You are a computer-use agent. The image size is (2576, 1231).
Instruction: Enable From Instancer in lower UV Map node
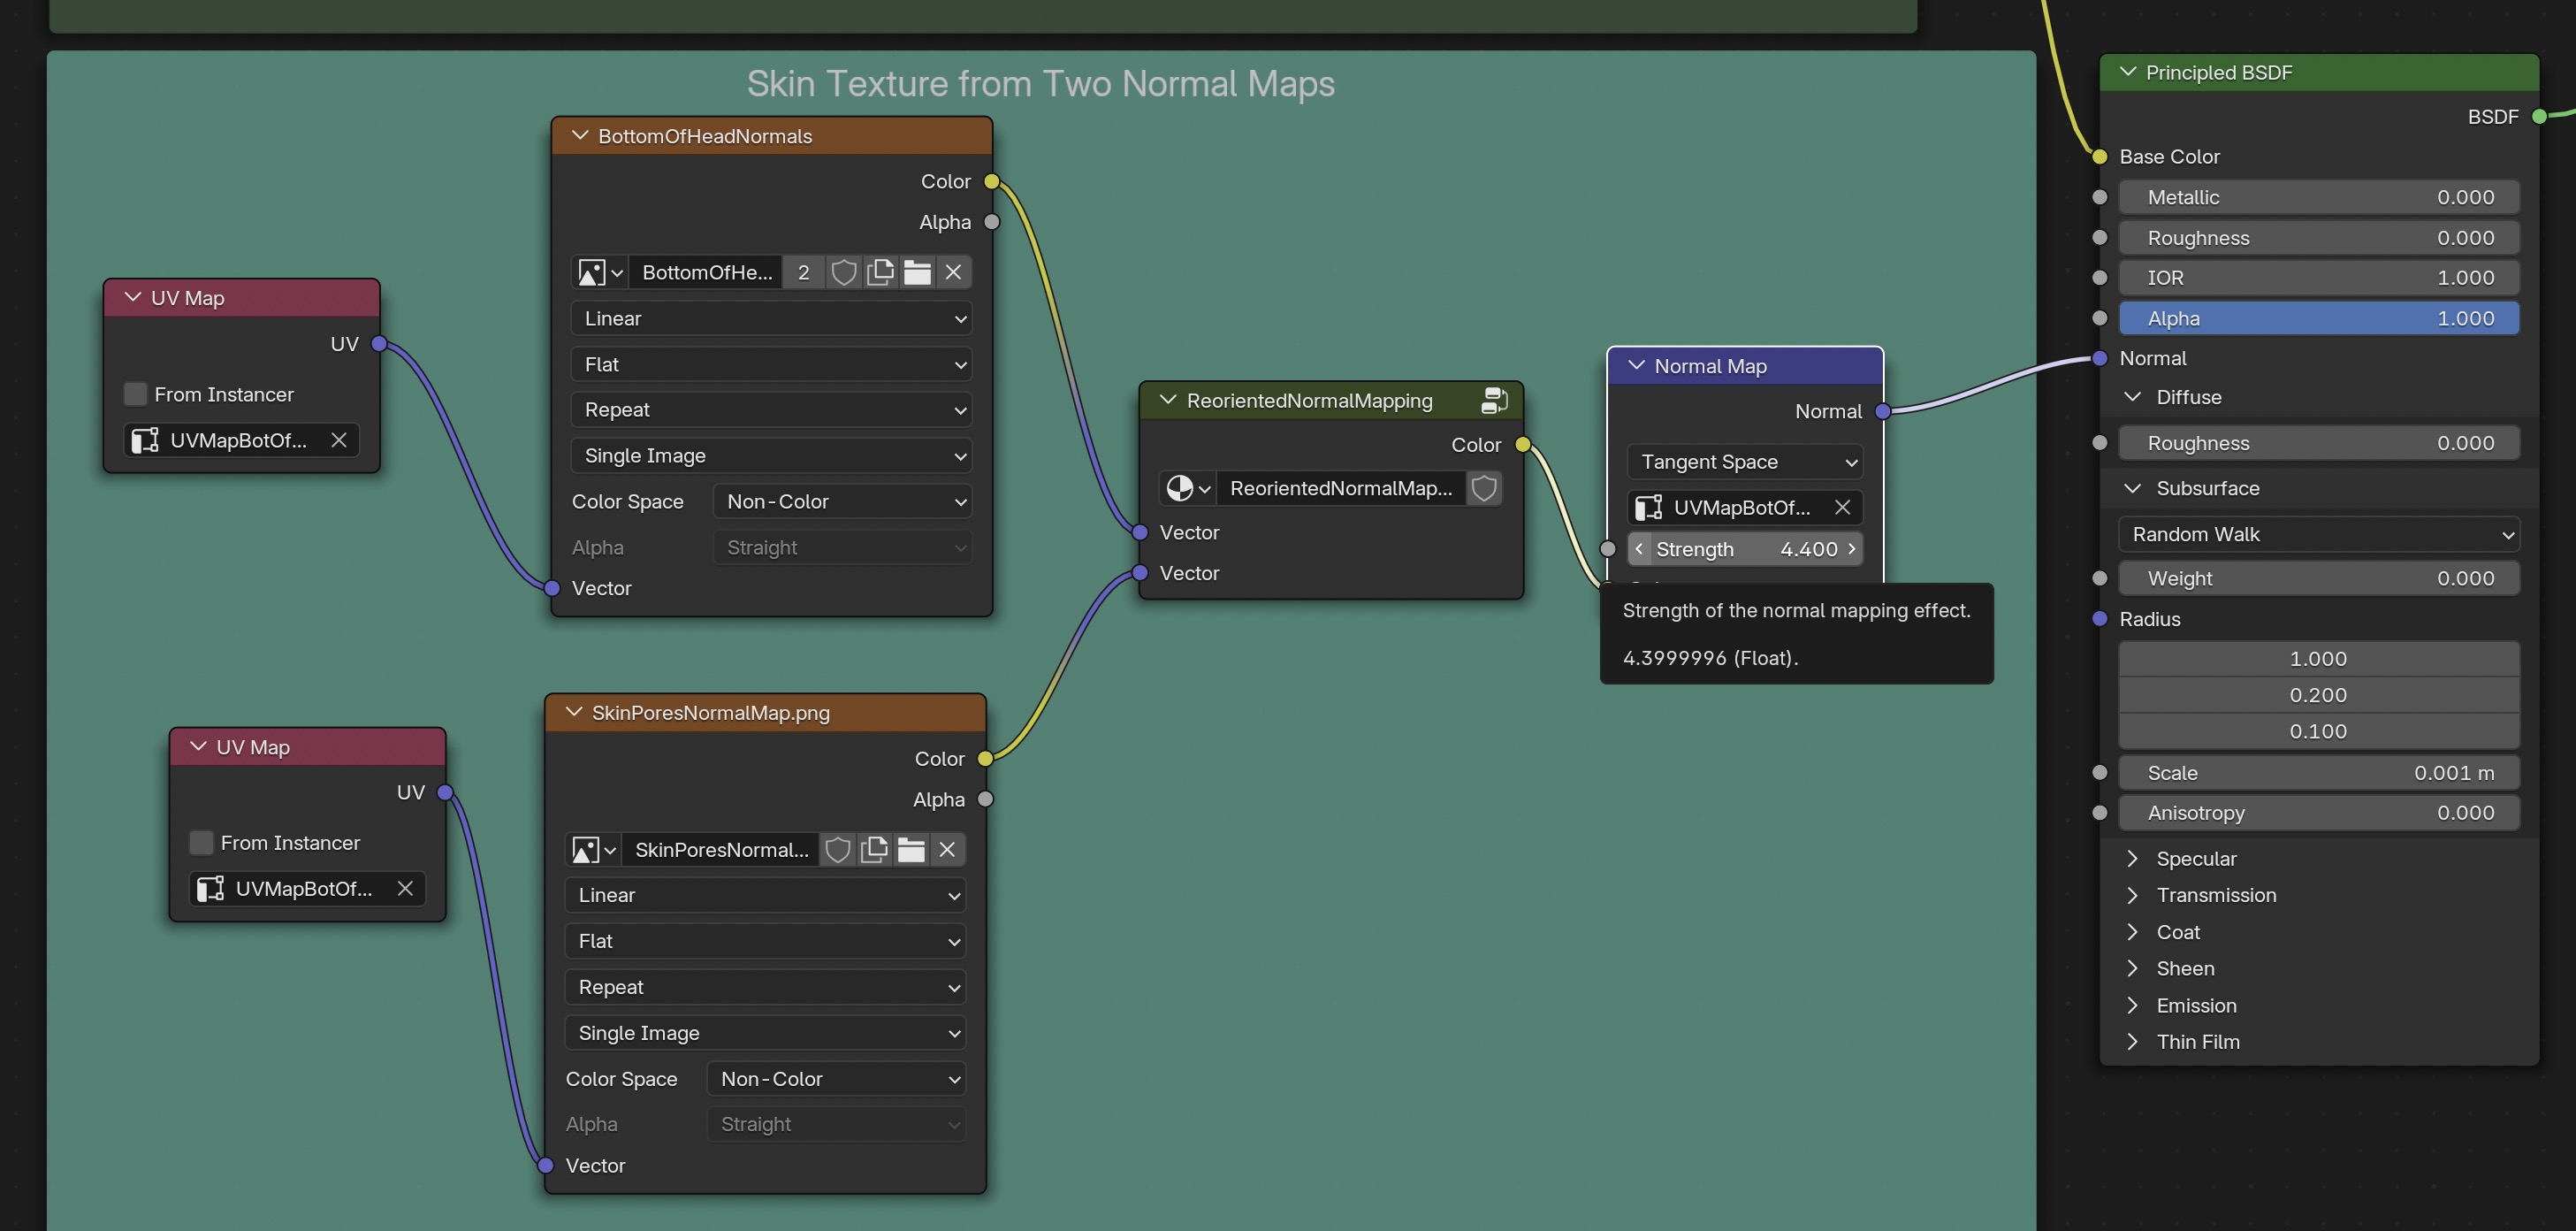coord(202,842)
